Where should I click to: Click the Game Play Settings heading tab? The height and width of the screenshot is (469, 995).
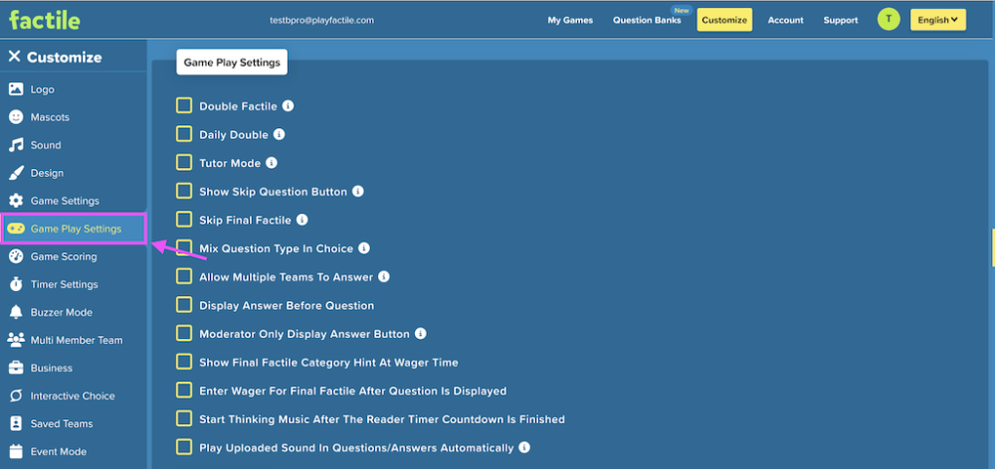pyautogui.click(x=232, y=63)
